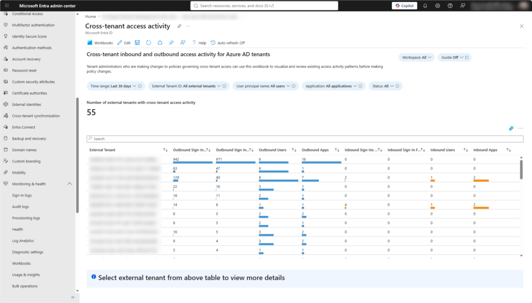Click the table vertical scrollbar thumb
Screen dimensions: 532x303
(521, 169)
